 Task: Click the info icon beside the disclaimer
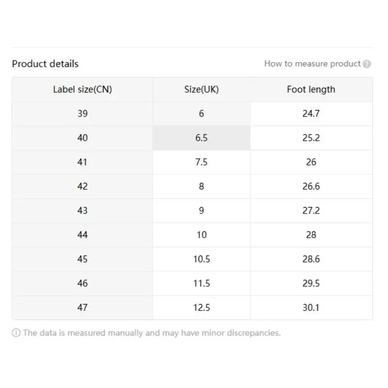pos(16,333)
